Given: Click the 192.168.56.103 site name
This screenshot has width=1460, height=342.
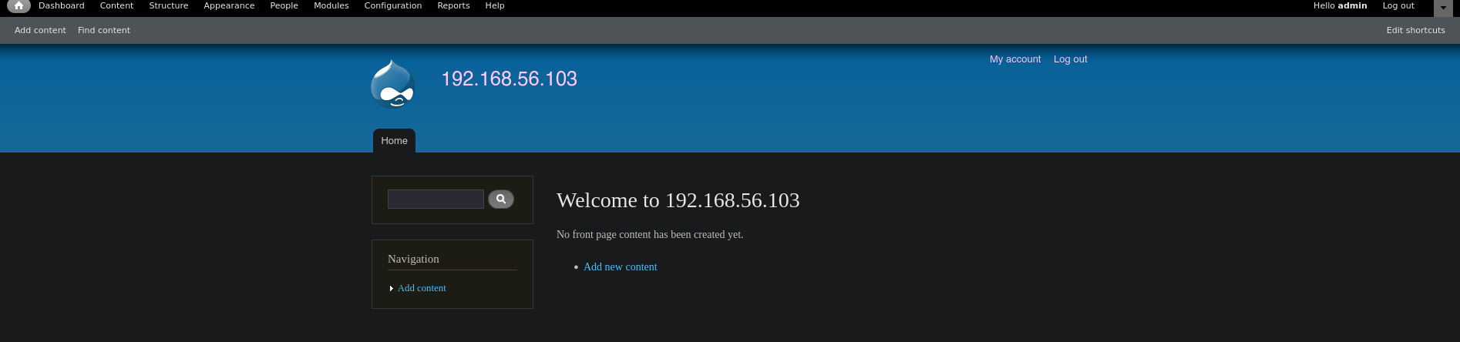Looking at the screenshot, I should click(x=509, y=79).
